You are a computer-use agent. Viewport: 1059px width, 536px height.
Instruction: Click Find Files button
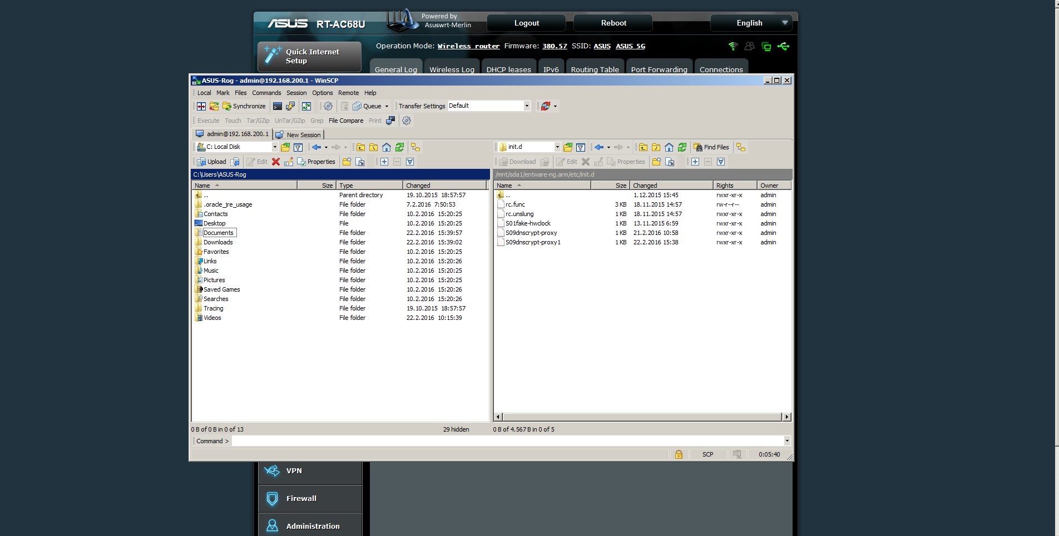pos(711,147)
